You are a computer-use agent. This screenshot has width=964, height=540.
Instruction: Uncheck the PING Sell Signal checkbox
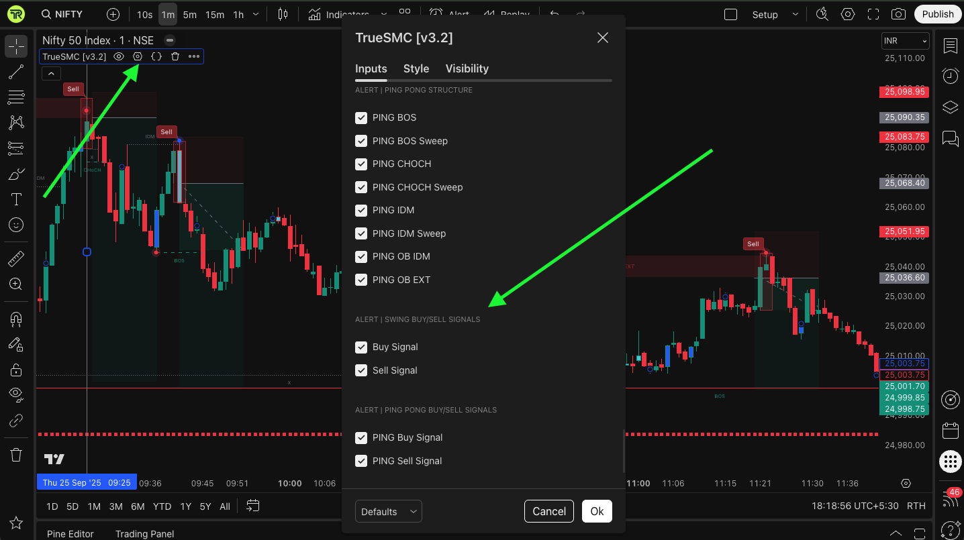point(361,461)
